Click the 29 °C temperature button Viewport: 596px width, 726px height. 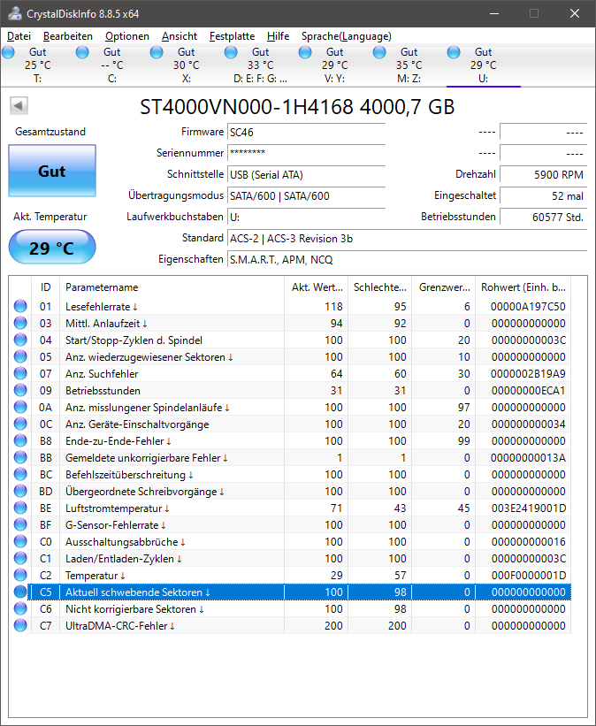(52, 248)
